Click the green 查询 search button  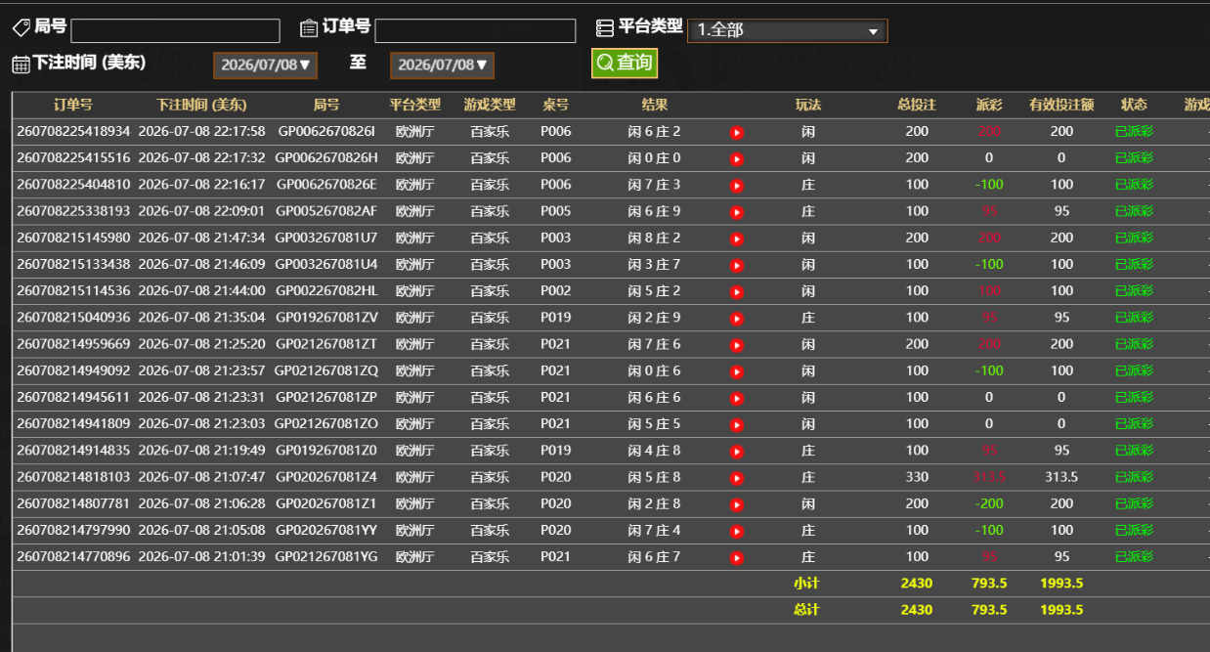pos(625,63)
